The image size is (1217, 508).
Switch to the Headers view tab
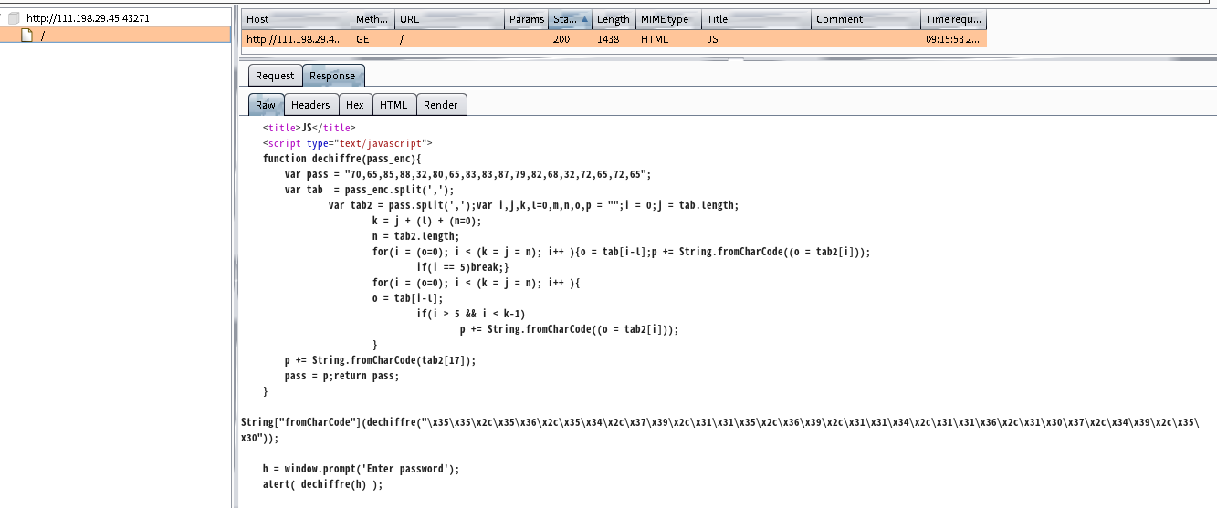[x=310, y=105]
